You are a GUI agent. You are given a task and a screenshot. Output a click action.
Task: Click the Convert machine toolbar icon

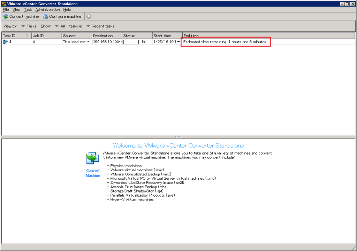point(6,17)
